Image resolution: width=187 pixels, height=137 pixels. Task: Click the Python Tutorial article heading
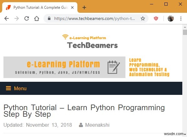click(x=84, y=111)
